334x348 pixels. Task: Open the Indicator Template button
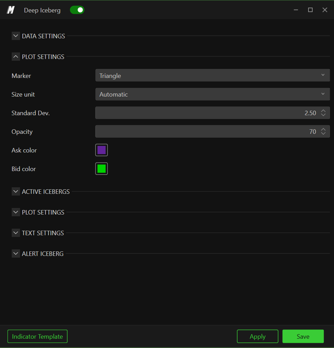point(38,336)
